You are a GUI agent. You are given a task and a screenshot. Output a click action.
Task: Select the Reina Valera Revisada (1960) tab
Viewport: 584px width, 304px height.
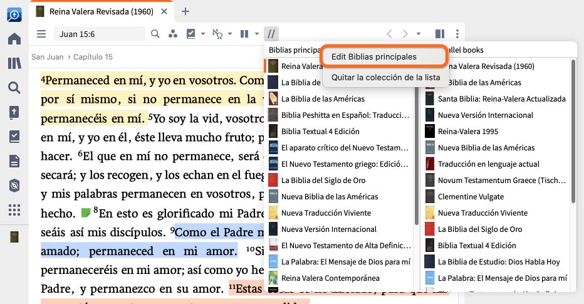pos(102,11)
